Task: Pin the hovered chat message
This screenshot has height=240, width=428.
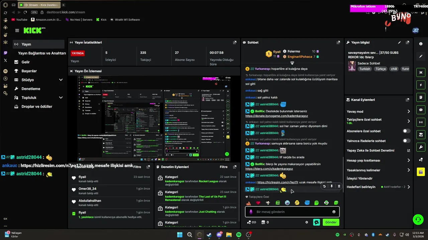Action: pyautogui.click(x=331, y=186)
